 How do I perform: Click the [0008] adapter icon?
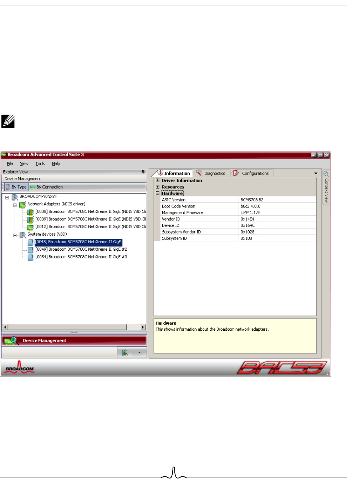coord(30,212)
